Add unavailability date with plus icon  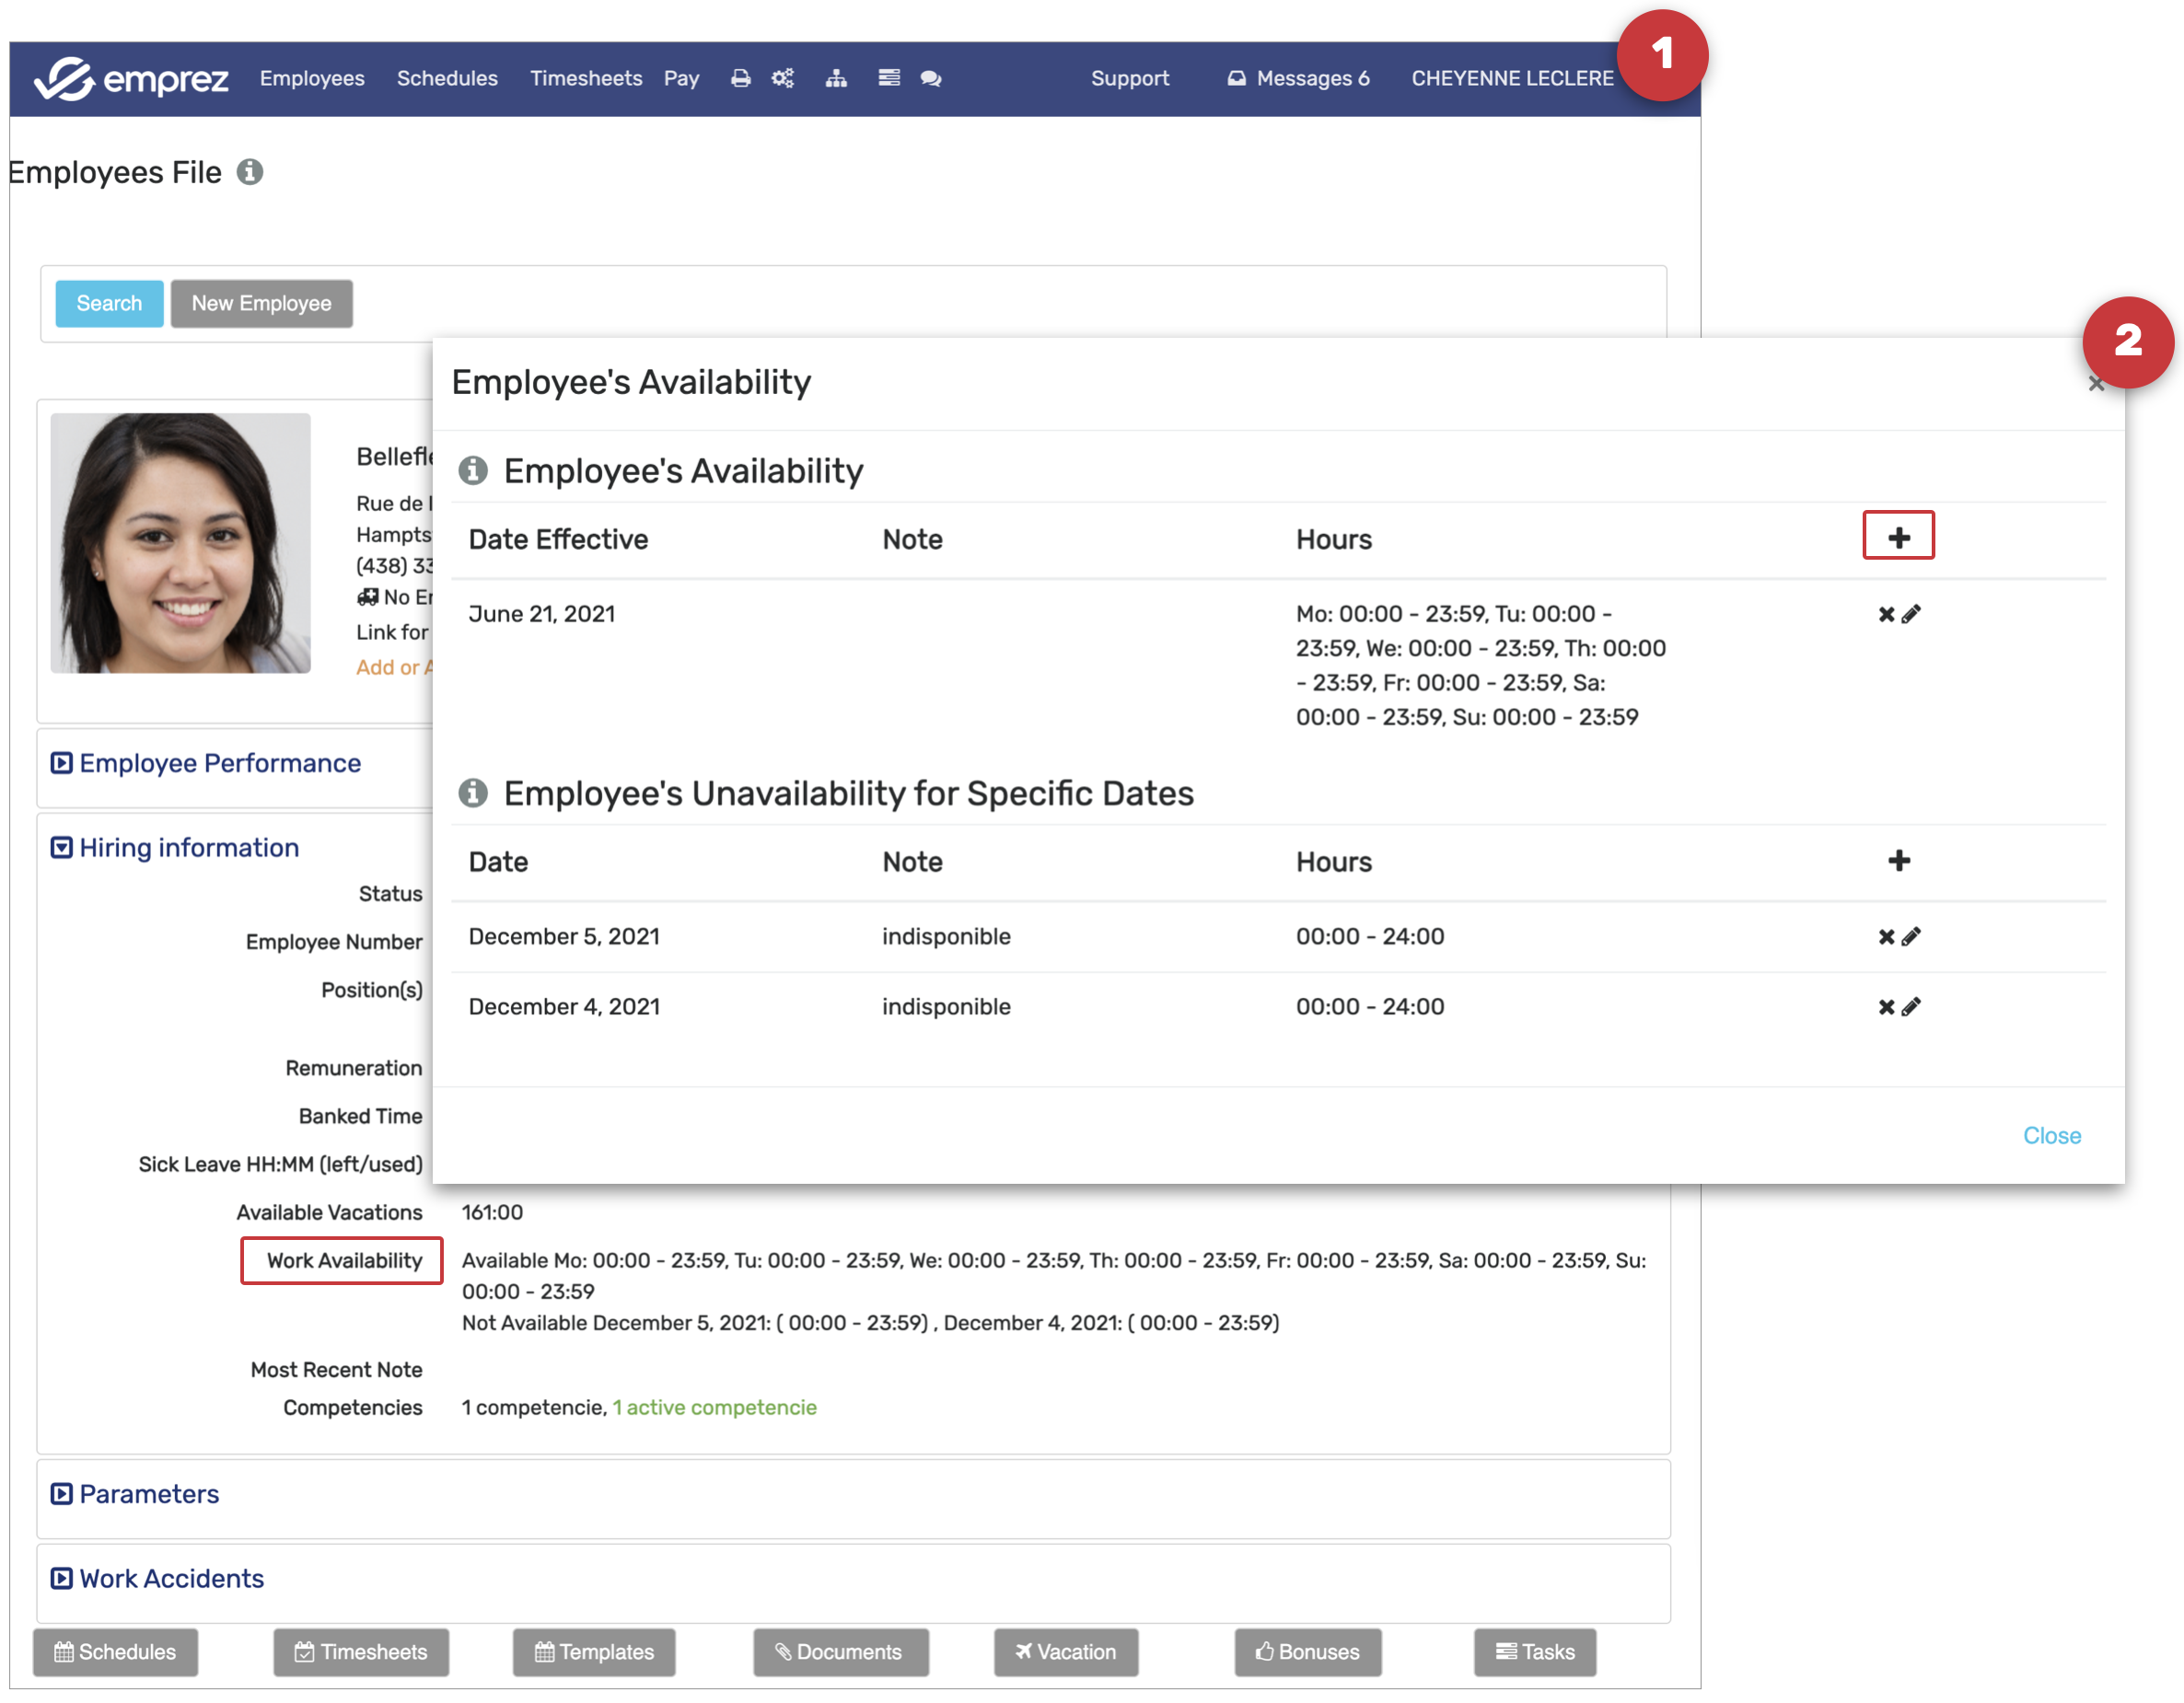coord(1898,861)
